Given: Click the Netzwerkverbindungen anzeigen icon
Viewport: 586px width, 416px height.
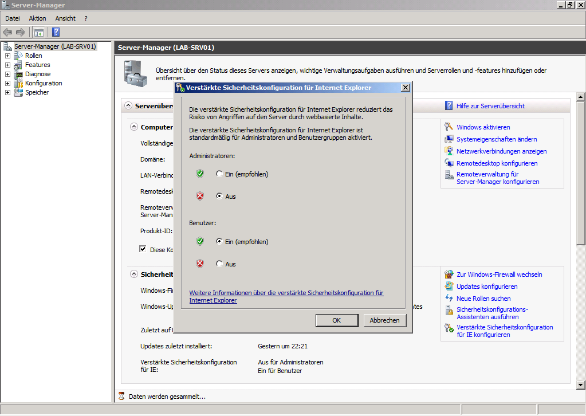Looking at the screenshot, I should tap(449, 151).
